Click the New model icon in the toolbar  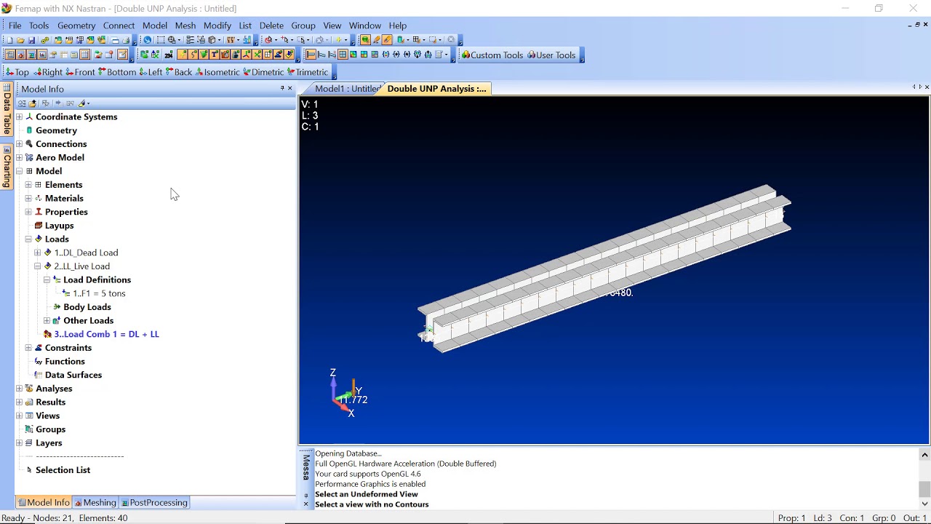(10, 40)
